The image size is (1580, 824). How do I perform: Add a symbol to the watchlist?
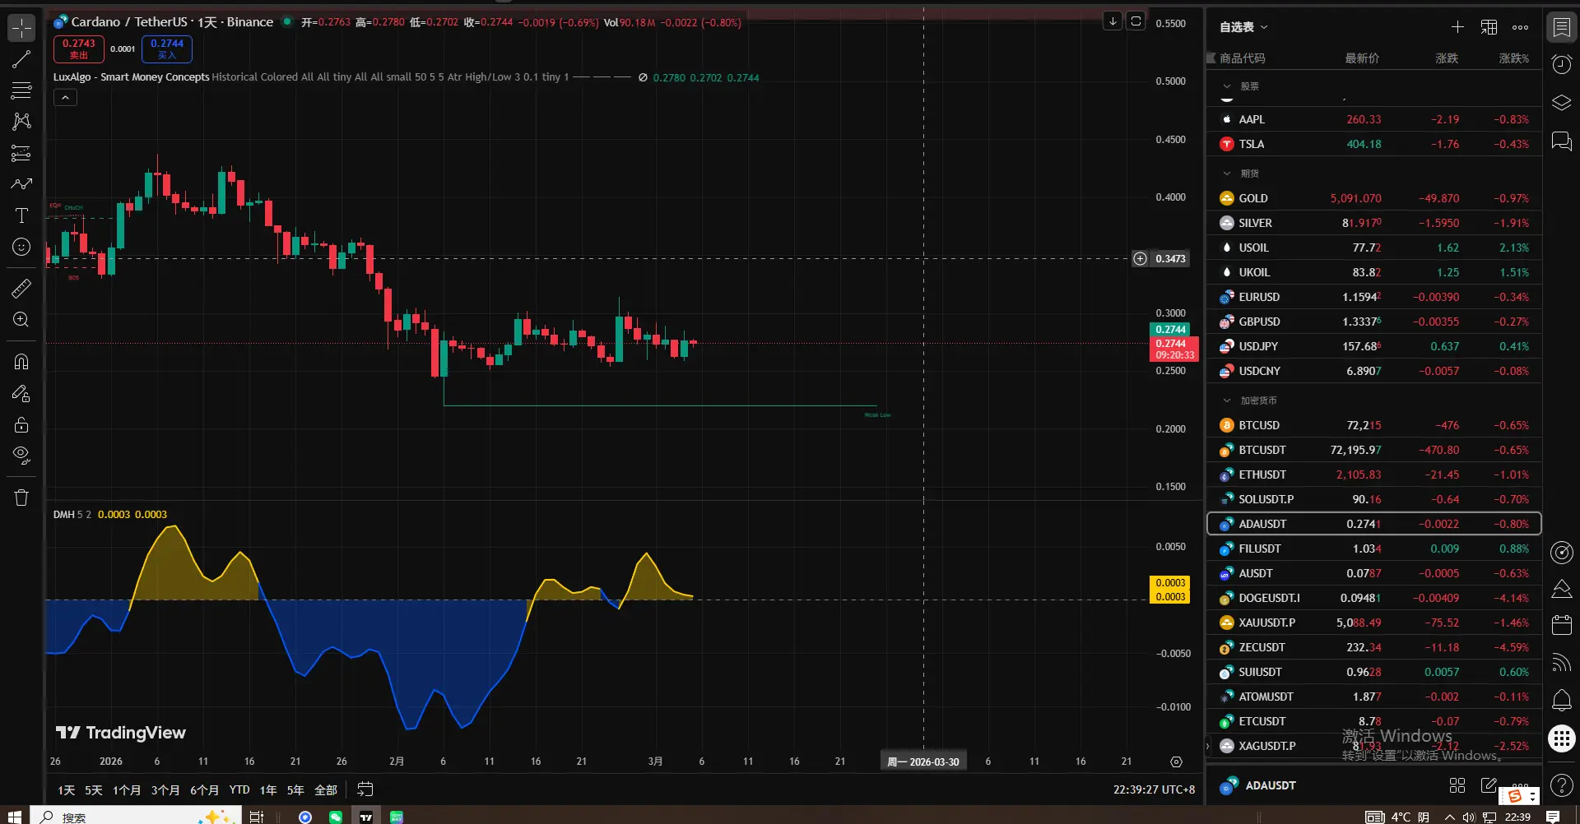[x=1457, y=27]
